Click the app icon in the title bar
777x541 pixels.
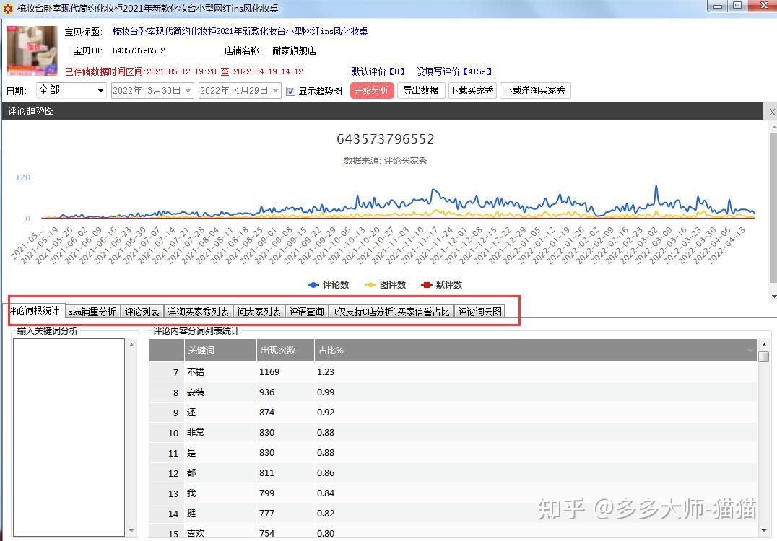point(8,8)
